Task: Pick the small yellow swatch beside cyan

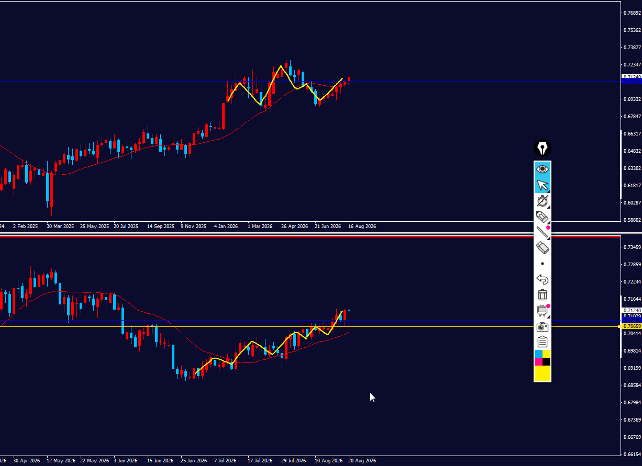Action: [x=547, y=354]
